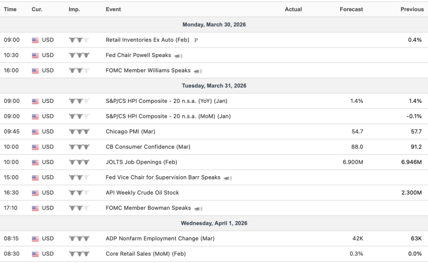
Task: Click the Time column header
Action: click(10, 9)
